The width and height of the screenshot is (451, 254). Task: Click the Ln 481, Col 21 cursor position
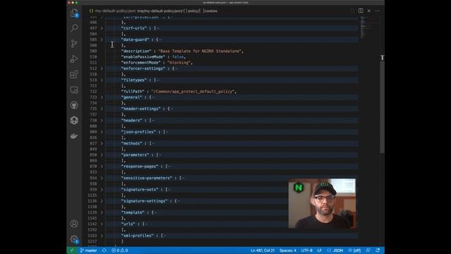(x=262, y=250)
